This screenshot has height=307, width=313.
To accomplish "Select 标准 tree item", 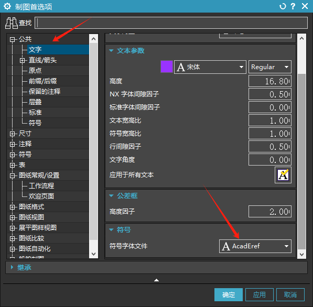I will (x=35, y=113).
